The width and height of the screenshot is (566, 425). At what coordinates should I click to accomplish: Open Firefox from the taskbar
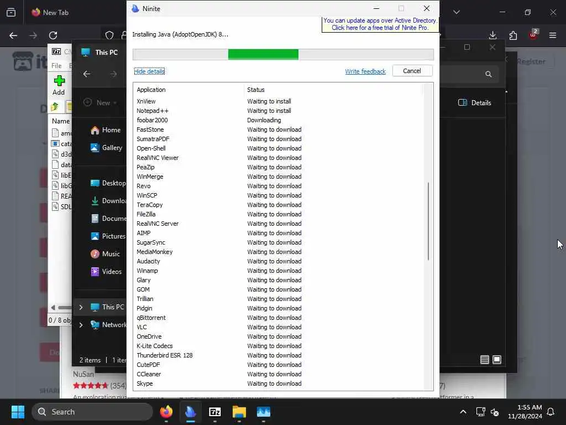(166, 412)
